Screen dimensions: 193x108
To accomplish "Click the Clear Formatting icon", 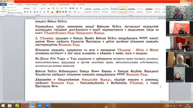I will click(x=53, y=8).
